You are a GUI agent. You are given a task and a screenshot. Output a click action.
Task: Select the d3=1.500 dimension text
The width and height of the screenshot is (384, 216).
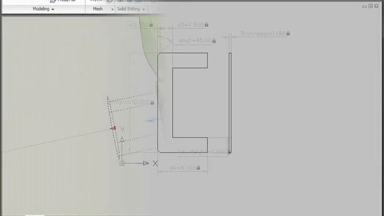[x=191, y=25]
